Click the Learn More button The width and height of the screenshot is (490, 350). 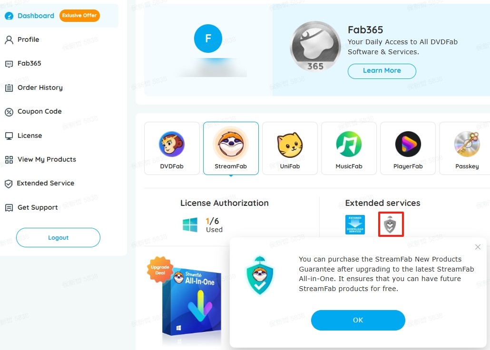[382, 71]
